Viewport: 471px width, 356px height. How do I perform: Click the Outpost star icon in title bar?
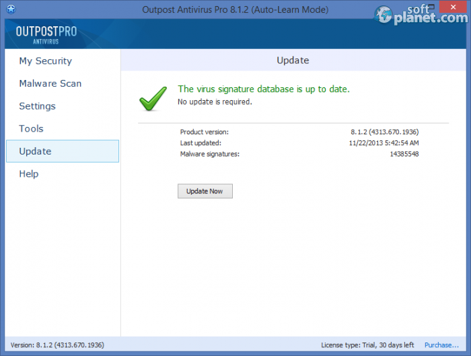[x=11, y=9]
